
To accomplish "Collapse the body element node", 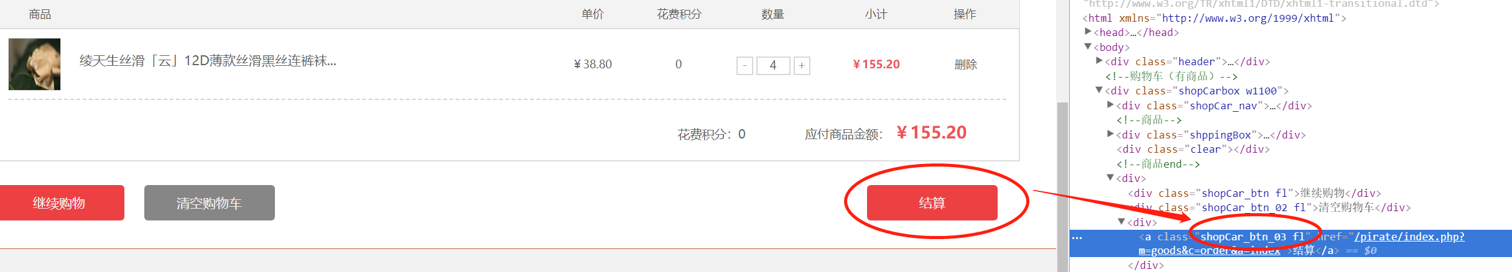I will 1088,47.
